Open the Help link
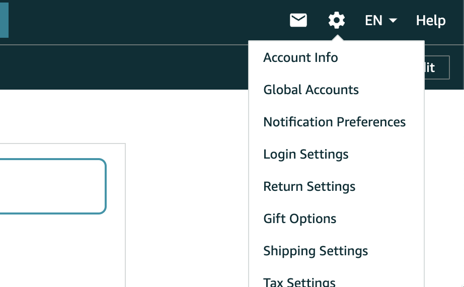The image size is (464, 287). [430, 21]
